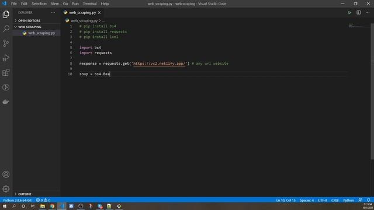
Task: Open File Explorer from taskbar
Action: coord(43,206)
